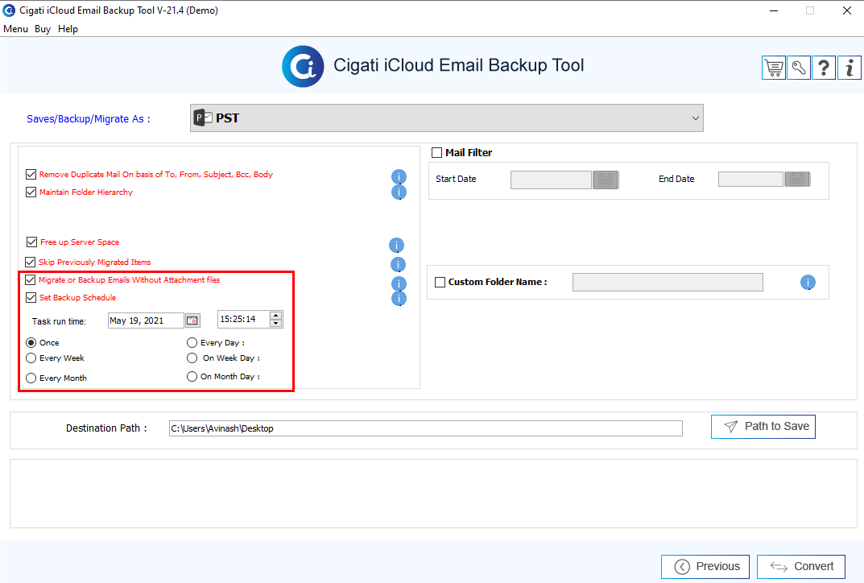Show info for Custom Folder Name
The height and width of the screenshot is (583, 864).
point(808,282)
